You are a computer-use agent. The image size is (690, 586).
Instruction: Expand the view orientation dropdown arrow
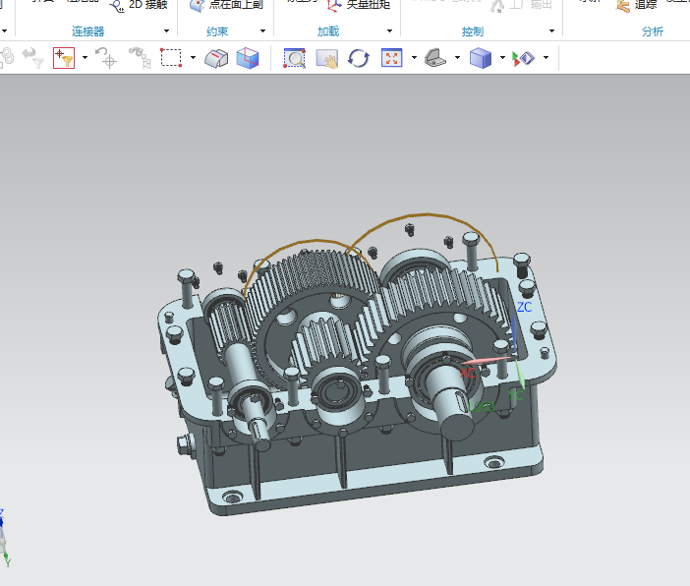(x=458, y=58)
